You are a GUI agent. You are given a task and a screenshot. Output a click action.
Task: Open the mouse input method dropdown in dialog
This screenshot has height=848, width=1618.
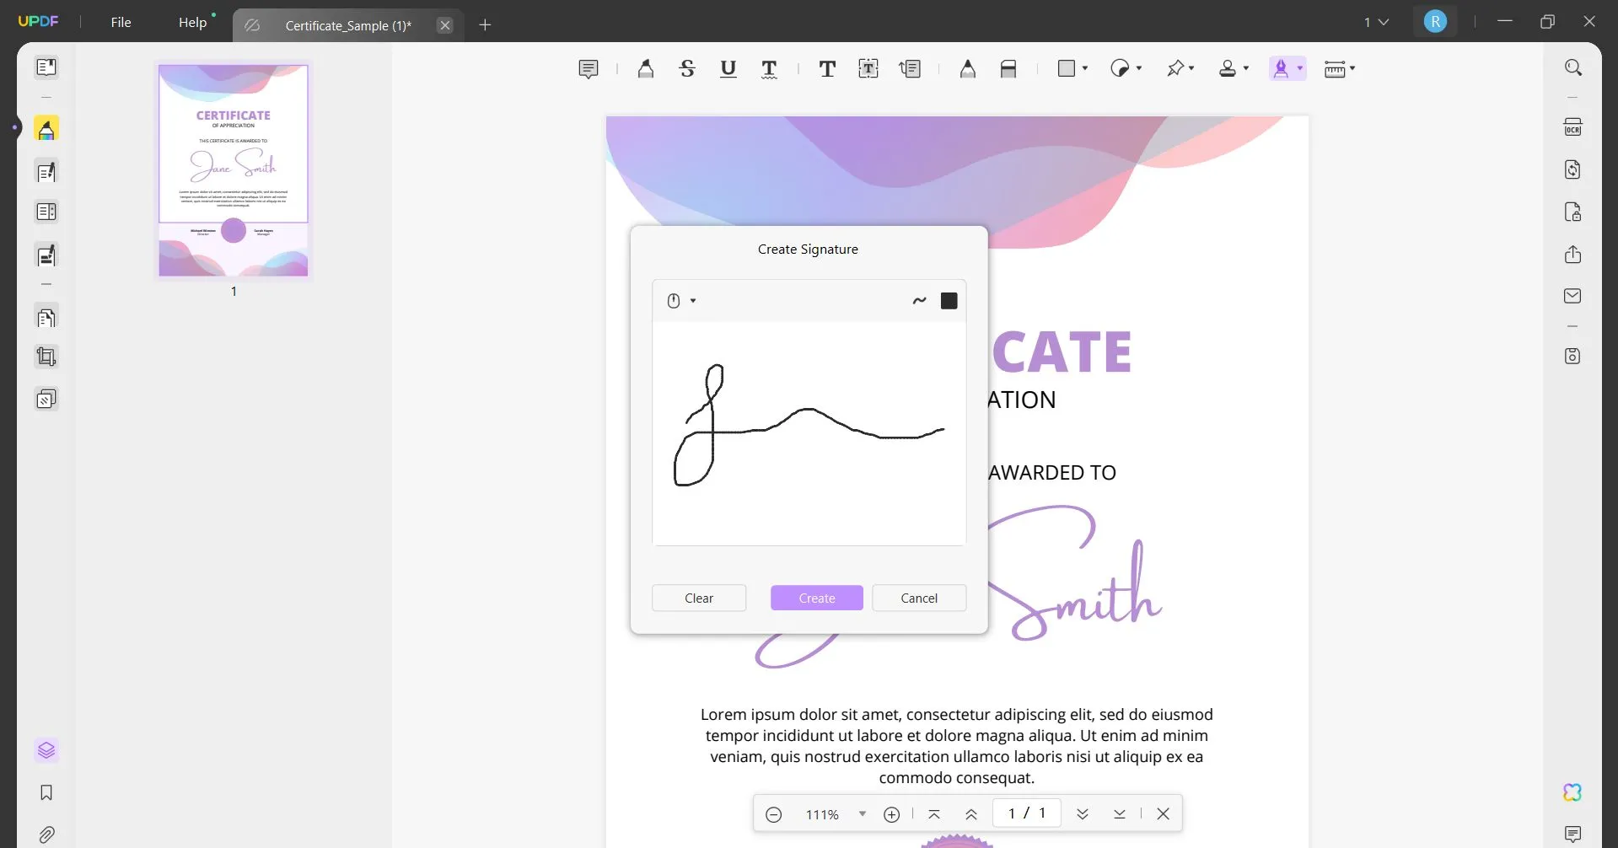(681, 301)
